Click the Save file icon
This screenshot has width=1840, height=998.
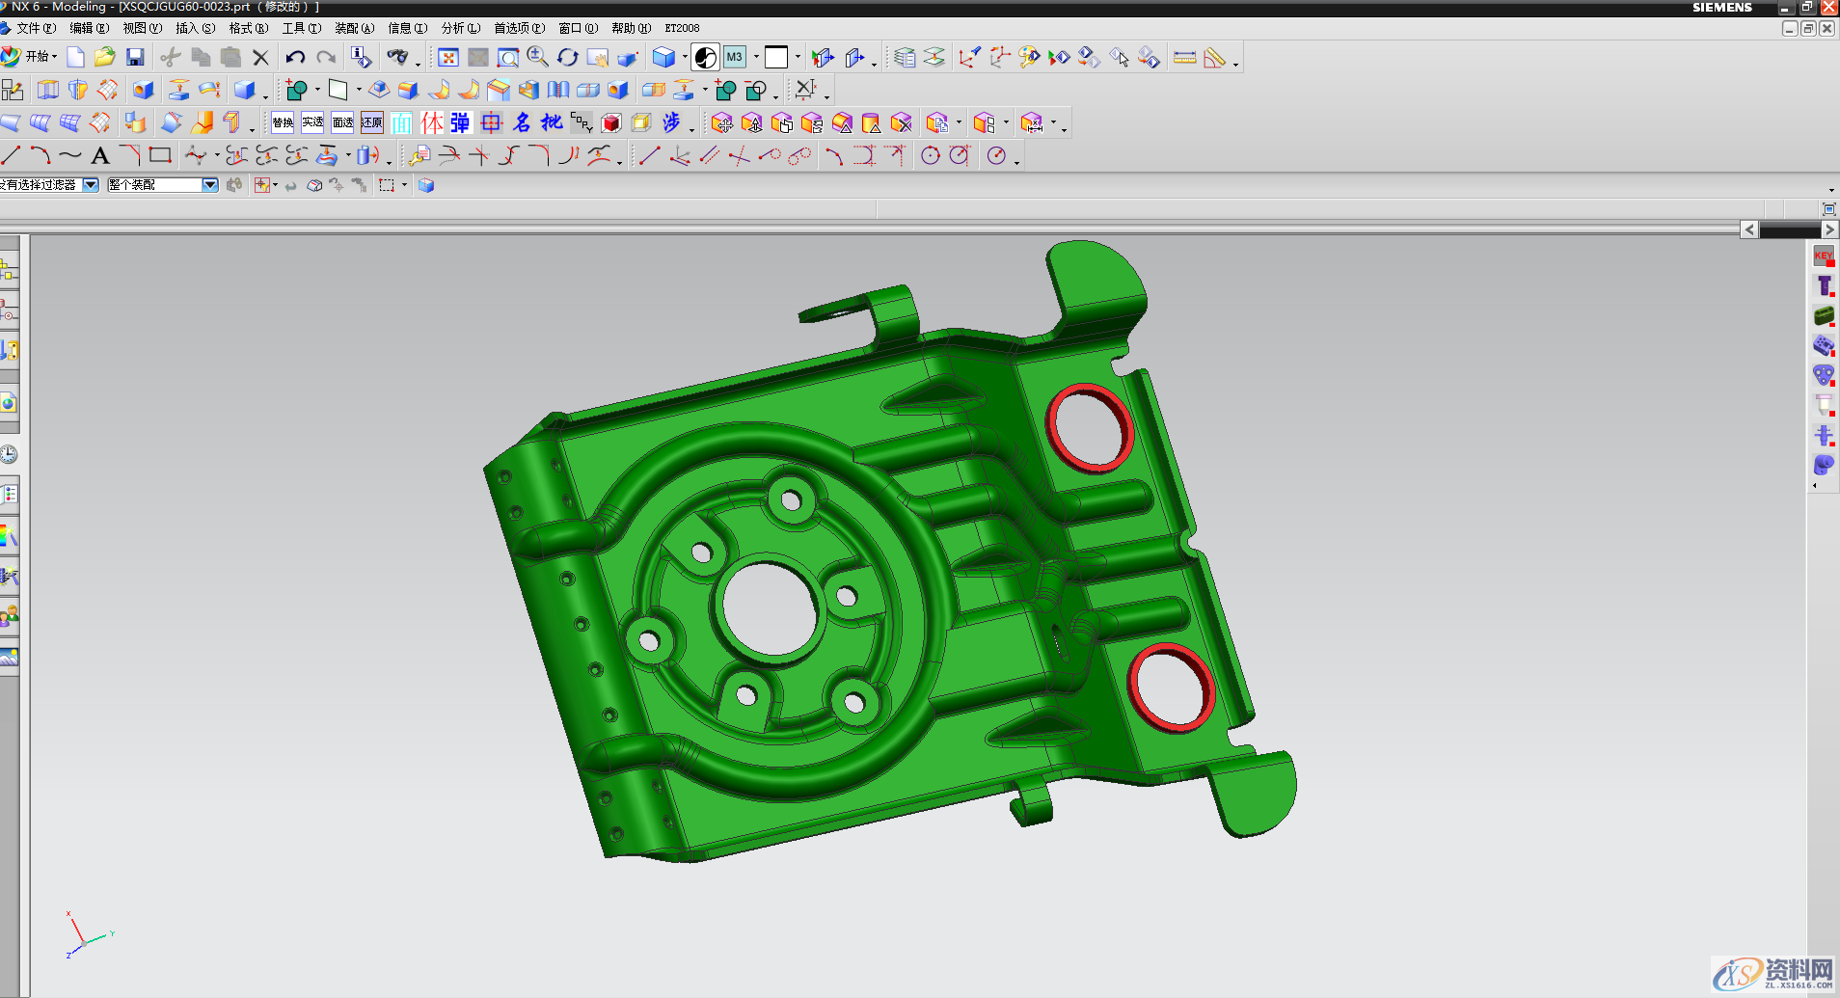point(135,58)
